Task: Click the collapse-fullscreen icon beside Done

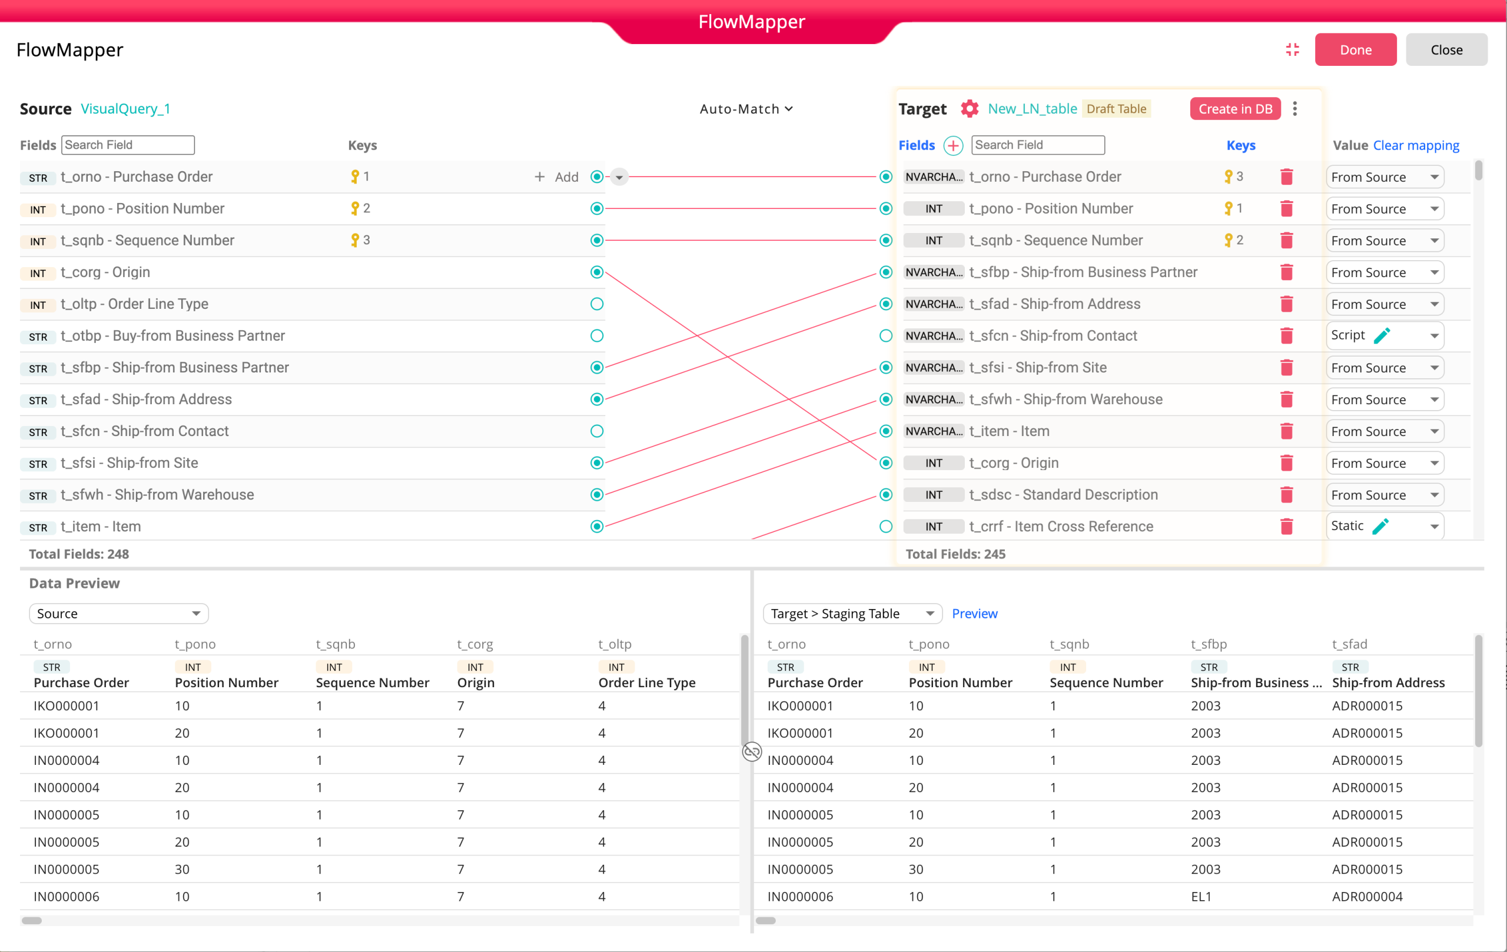Action: pyautogui.click(x=1292, y=50)
